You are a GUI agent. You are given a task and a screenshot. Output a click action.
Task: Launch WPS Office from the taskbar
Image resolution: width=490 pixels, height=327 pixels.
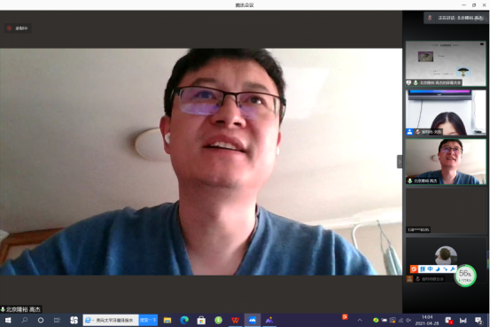point(236,320)
